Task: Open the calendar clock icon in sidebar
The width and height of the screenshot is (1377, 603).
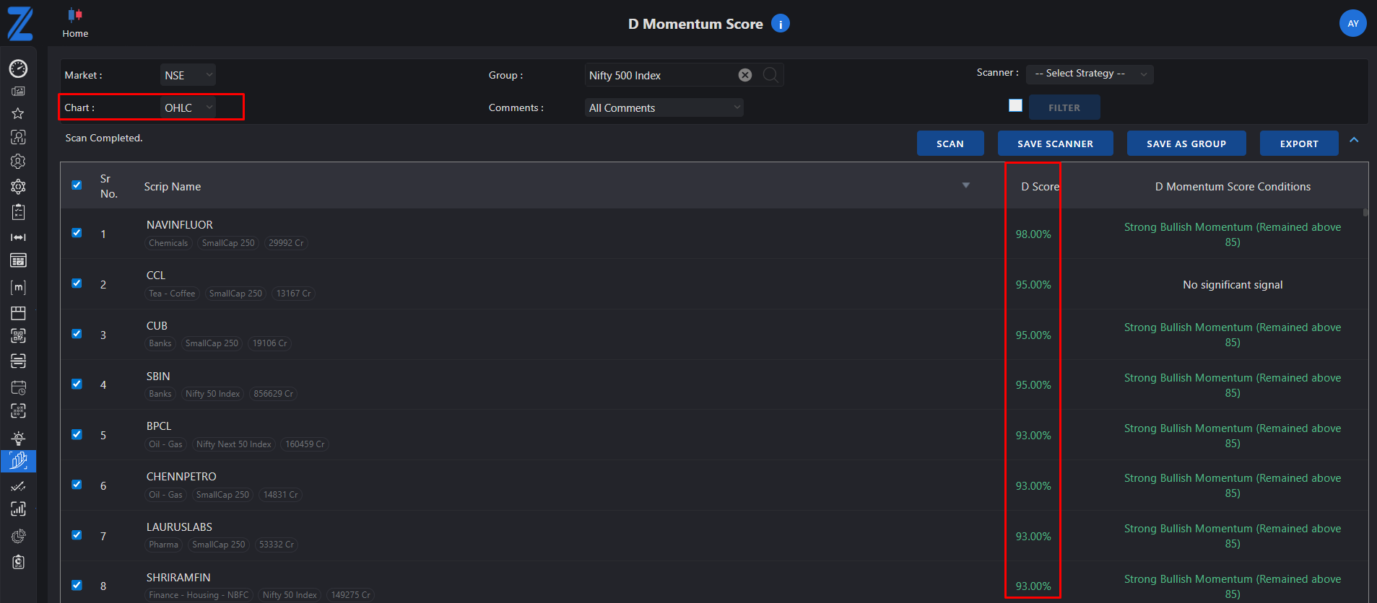Action: click(x=18, y=387)
